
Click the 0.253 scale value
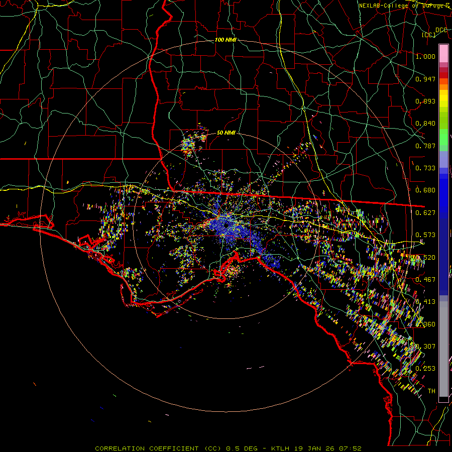click(x=425, y=369)
